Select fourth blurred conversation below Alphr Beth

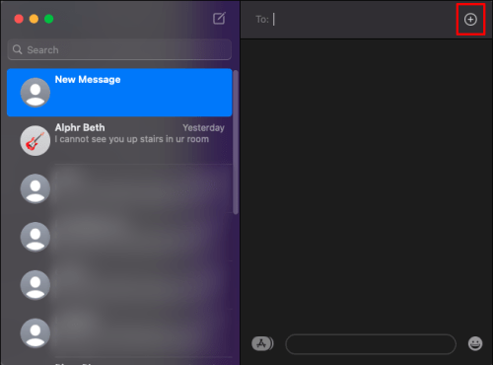point(119,333)
